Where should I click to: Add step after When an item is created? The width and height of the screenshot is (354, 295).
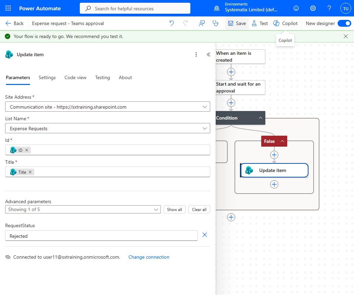pos(231,72)
